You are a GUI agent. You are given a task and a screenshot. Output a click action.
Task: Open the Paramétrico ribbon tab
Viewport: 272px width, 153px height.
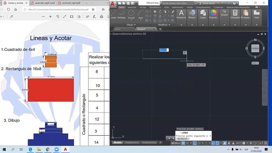[155, 8]
